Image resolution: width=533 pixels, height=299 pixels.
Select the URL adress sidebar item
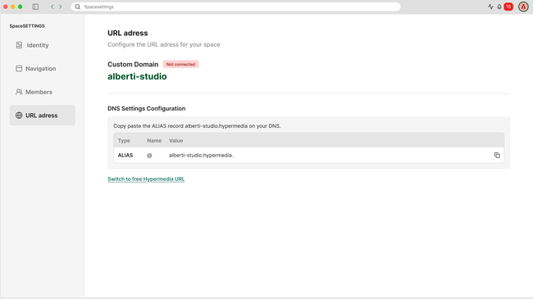click(x=42, y=116)
